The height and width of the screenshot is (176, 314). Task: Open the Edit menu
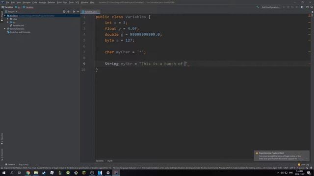coord(13,2)
